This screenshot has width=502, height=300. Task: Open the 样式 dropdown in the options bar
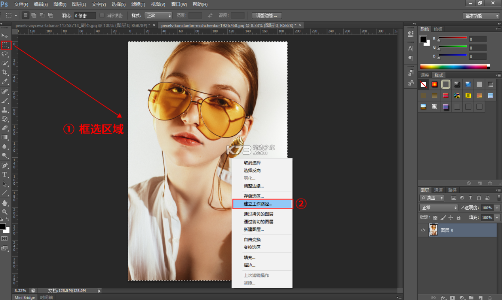[158, 15]
